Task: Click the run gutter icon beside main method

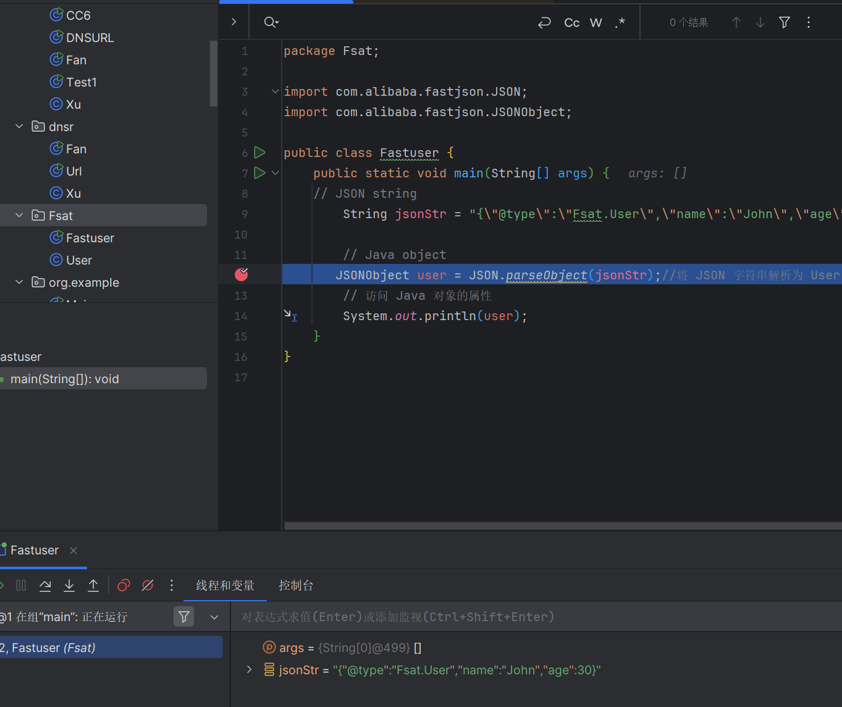Action: tap(259, 173)
